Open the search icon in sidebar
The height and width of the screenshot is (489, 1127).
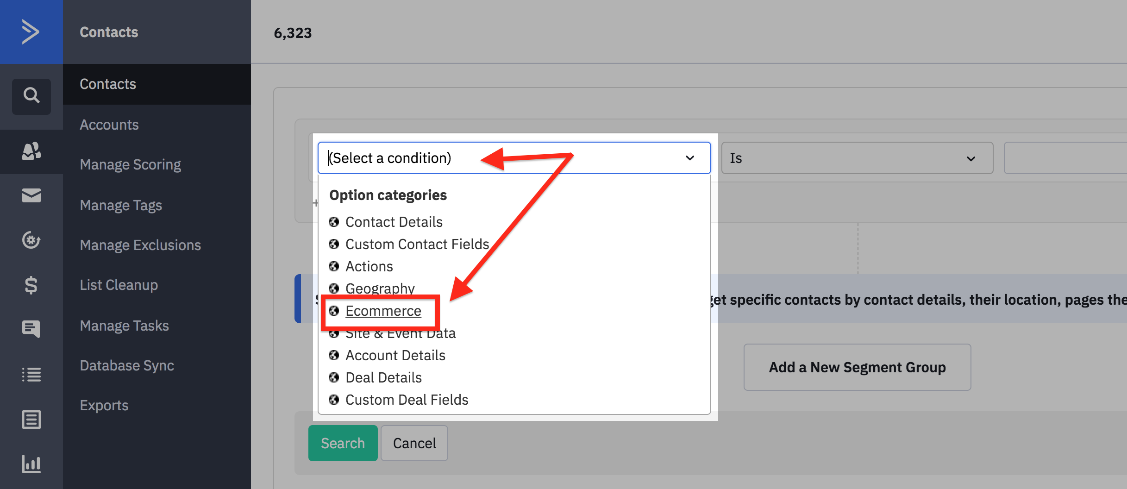[31, 96]
